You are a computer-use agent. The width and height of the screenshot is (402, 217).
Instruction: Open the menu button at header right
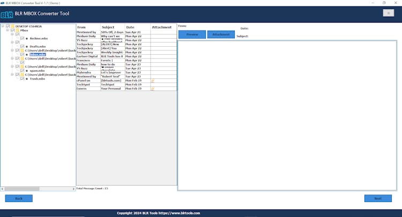click(x=389, y=13)
